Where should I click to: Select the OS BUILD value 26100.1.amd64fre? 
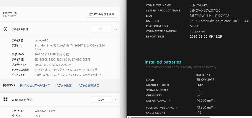pyautogui.click(x=219, y=21)
